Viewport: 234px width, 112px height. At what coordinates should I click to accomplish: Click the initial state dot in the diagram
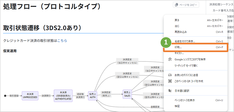click(5, 96)
